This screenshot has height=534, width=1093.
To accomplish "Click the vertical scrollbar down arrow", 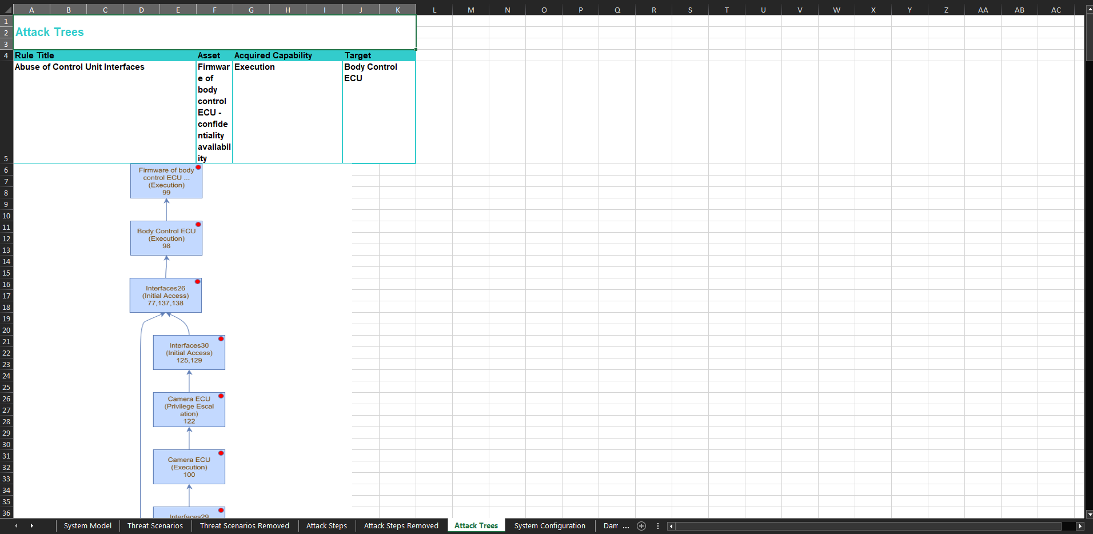I will [x=1088, y=514].
